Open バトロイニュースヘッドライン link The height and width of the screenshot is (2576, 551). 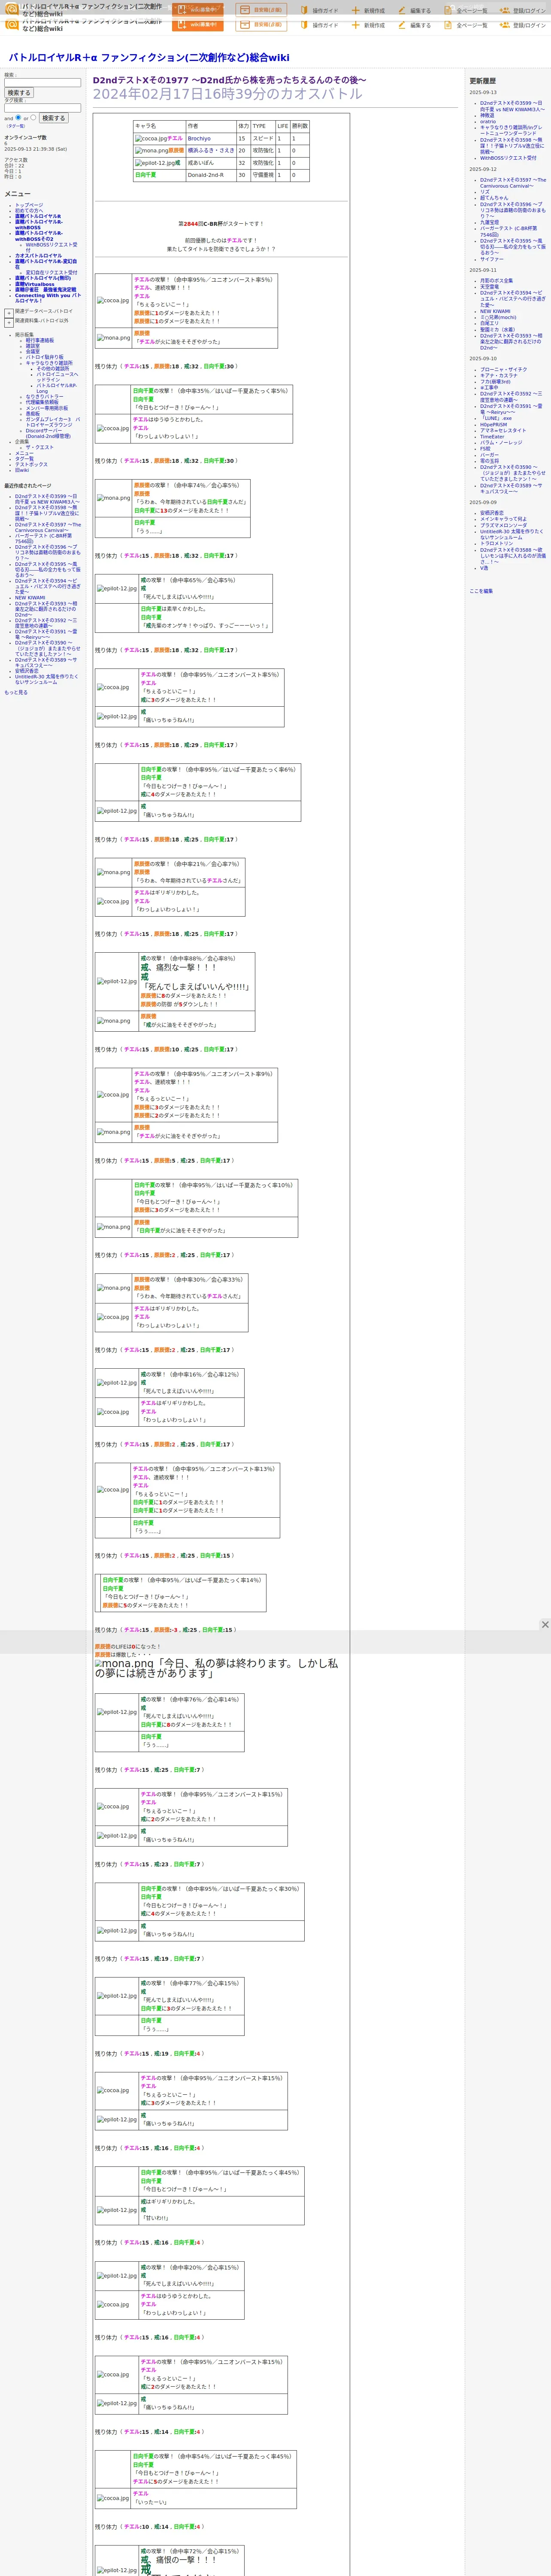point(57,378)
